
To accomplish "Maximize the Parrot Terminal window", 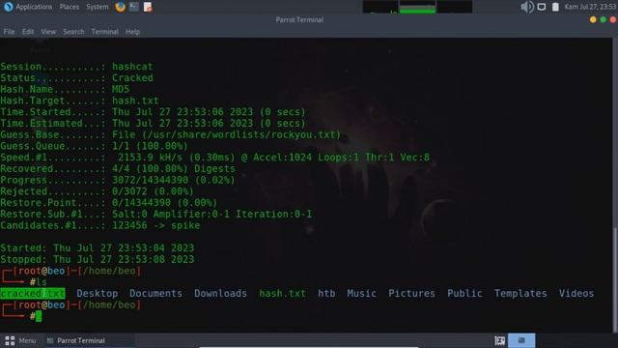I will coord(603,19).
